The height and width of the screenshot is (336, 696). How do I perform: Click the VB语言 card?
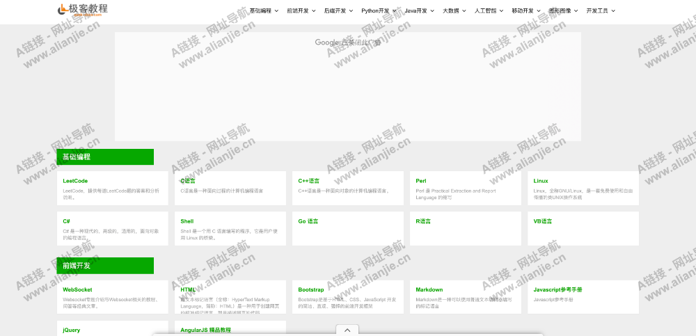(x=543, y=221)
